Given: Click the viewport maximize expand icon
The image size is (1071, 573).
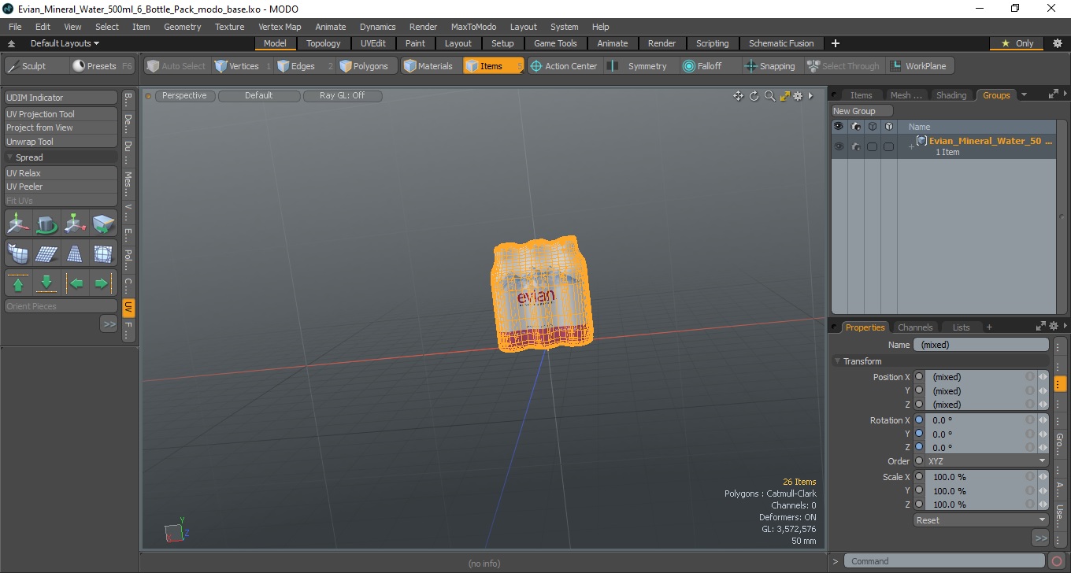Looking at the screenshot, I should pyautogui.click(x=784, y=96).
